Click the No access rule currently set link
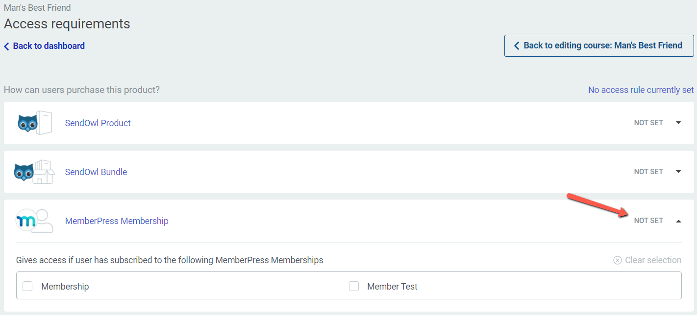The width and height of the screenshot is (697, 315). [x=641, y=90]
